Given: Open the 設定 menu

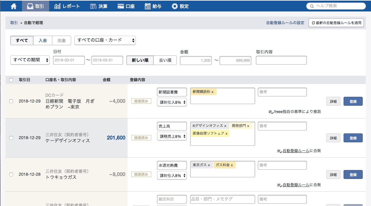Looking at the screenshot, I should click(180, 6).
